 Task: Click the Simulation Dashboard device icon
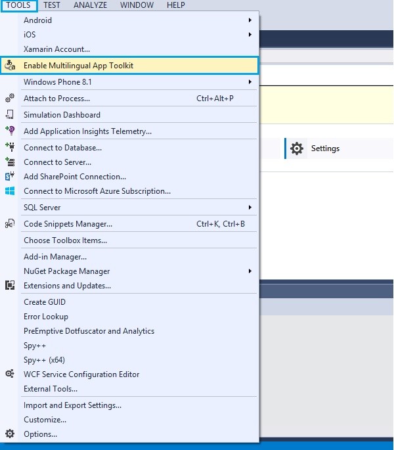pos(9,114)
